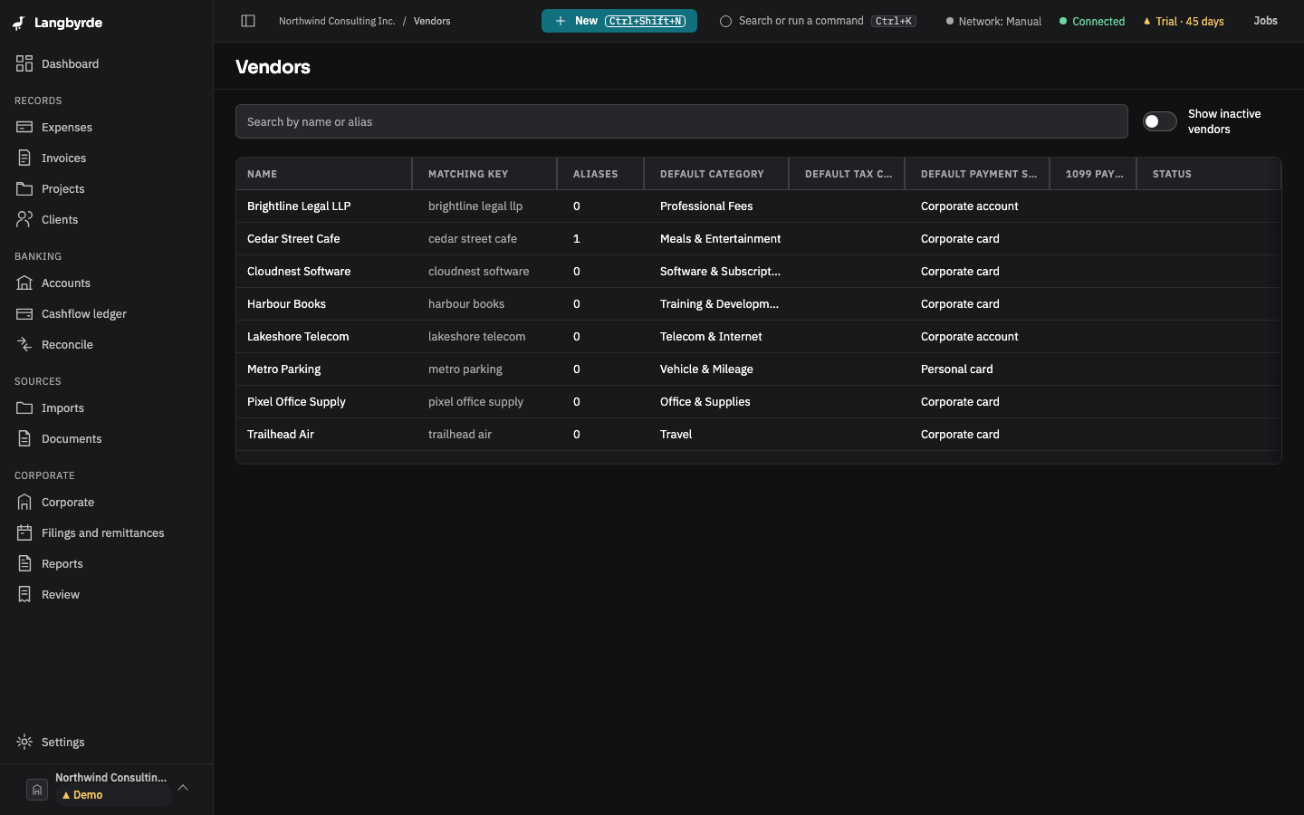Select the Metro Parking vendor
This screenshot has height=815, width=1304.
pos(759,369)
